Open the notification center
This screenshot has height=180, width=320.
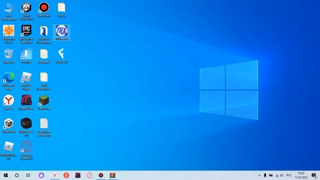(x=314, y=175)
